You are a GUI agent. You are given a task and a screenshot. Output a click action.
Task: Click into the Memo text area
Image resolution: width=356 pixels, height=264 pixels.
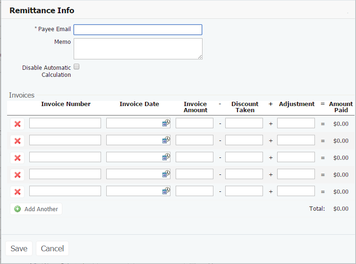click(x=138, y=49)
